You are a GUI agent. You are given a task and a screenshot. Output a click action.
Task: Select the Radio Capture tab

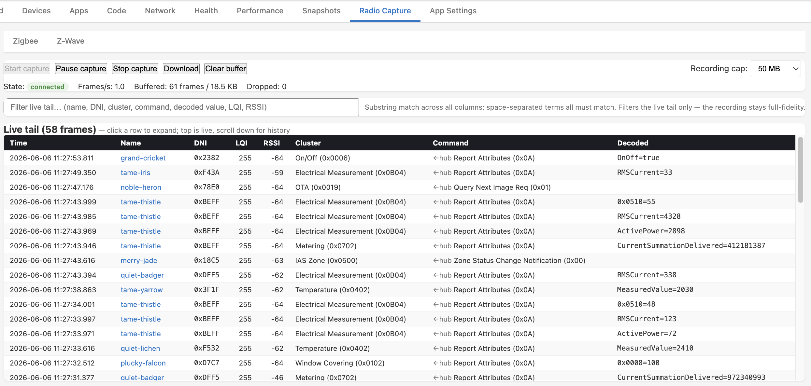[x=385, y=11]
